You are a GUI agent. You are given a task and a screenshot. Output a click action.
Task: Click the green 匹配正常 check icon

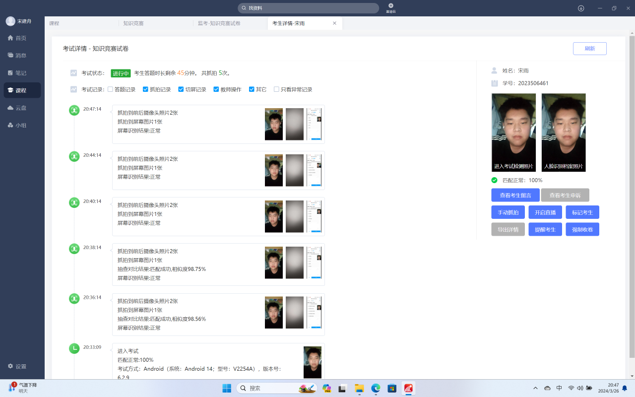pyautogui.click(x=494, y=180)
